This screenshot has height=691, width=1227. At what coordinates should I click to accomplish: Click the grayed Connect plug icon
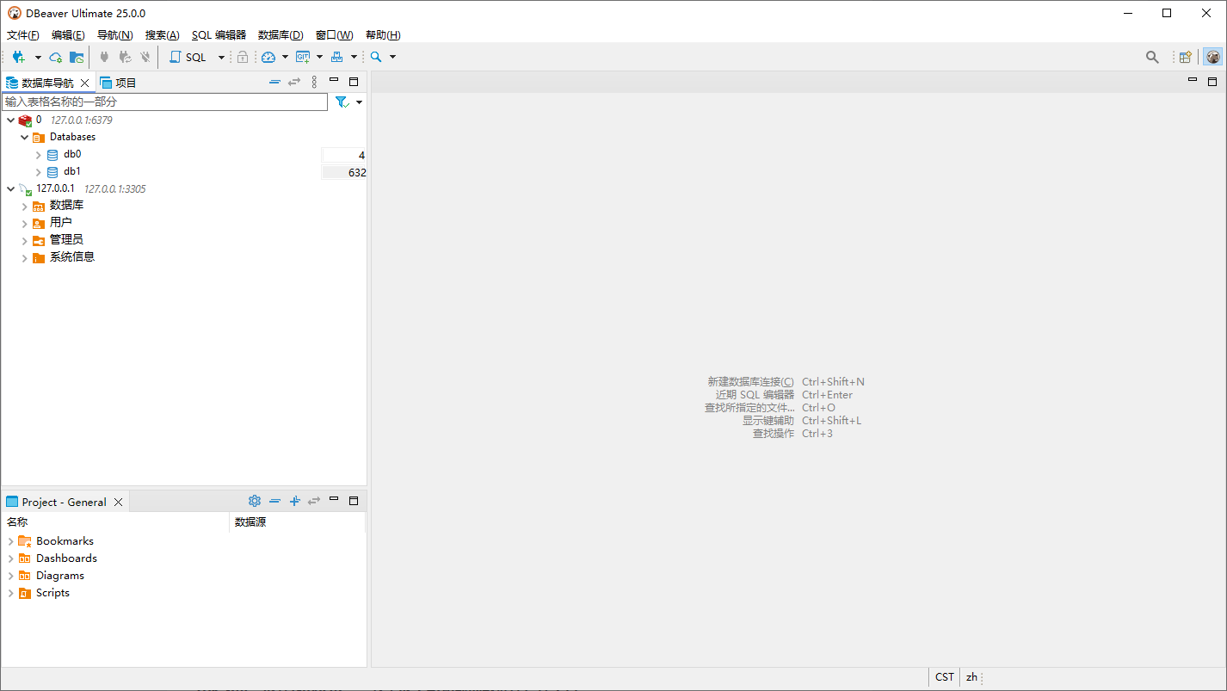click(x=105, y=57)
